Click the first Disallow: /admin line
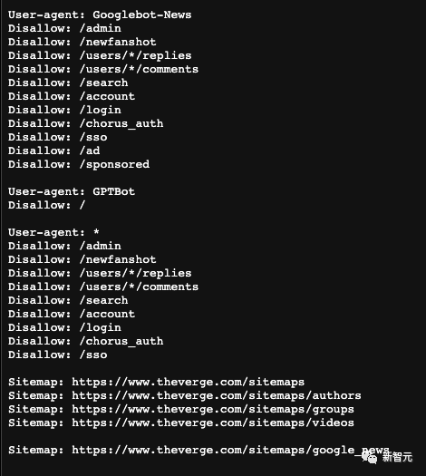Image resolution: width=426 pixels, height=476 pixels. point(64,28)
